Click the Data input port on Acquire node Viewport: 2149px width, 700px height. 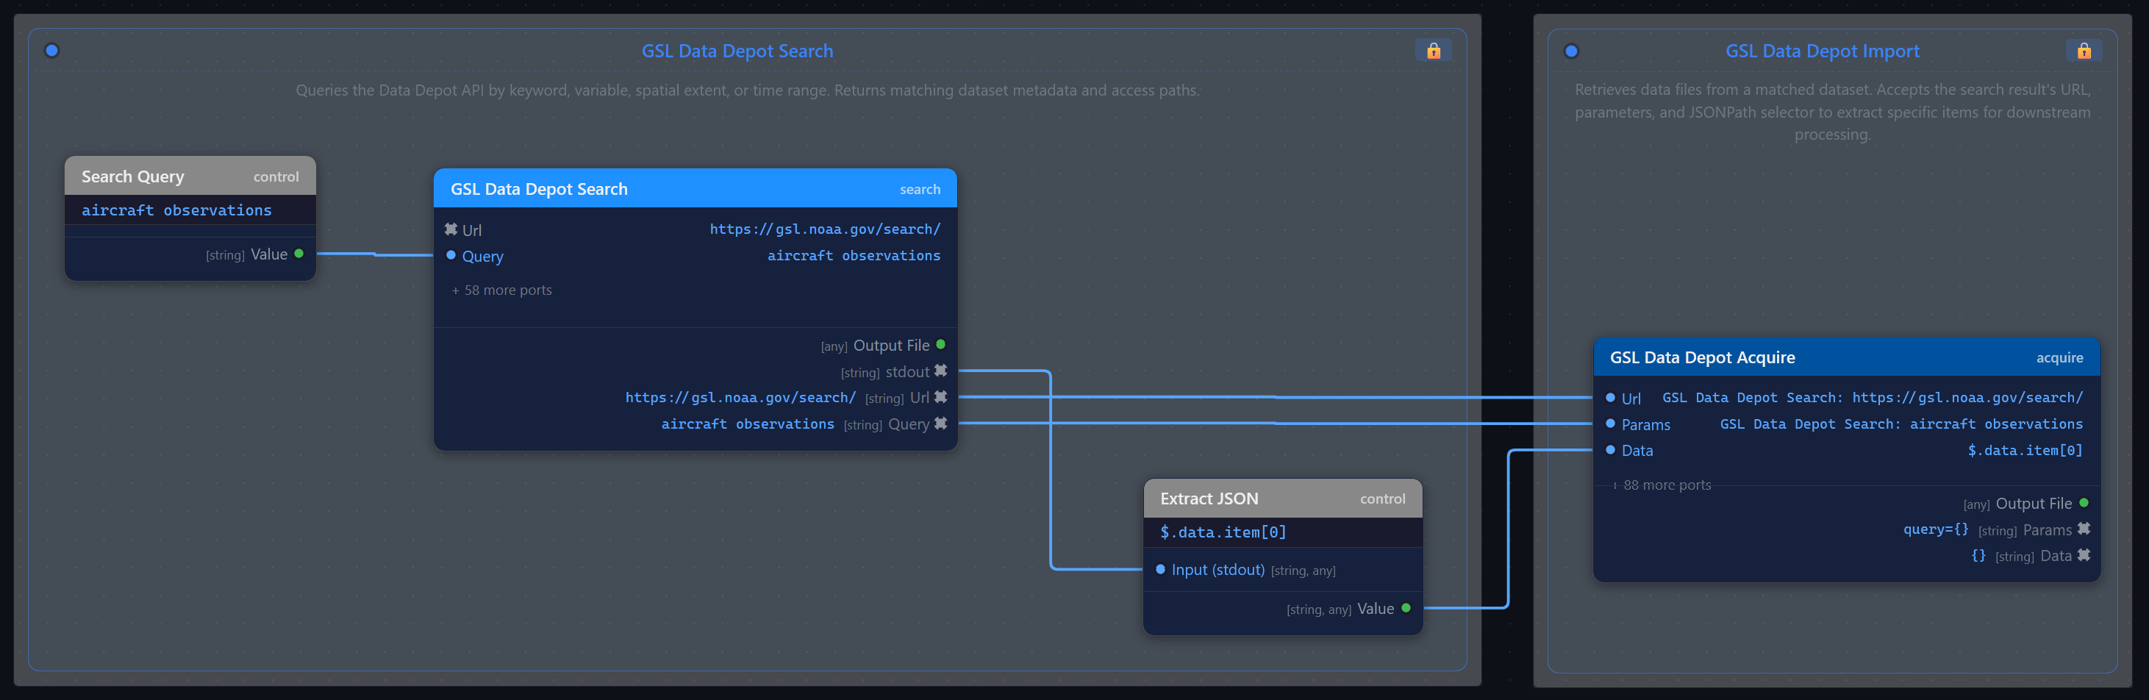tap(1610, 450)
